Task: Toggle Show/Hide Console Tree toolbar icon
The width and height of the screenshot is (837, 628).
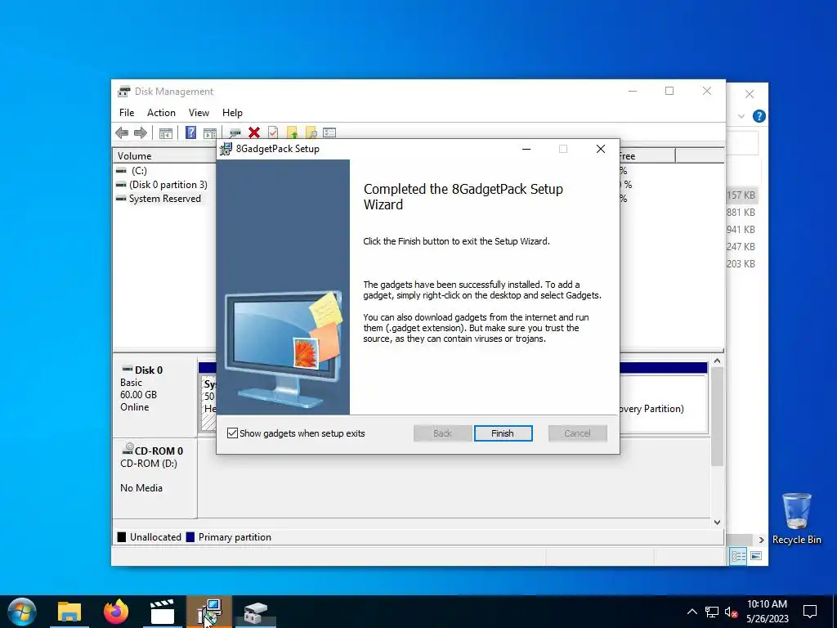Action: (166, 133)
